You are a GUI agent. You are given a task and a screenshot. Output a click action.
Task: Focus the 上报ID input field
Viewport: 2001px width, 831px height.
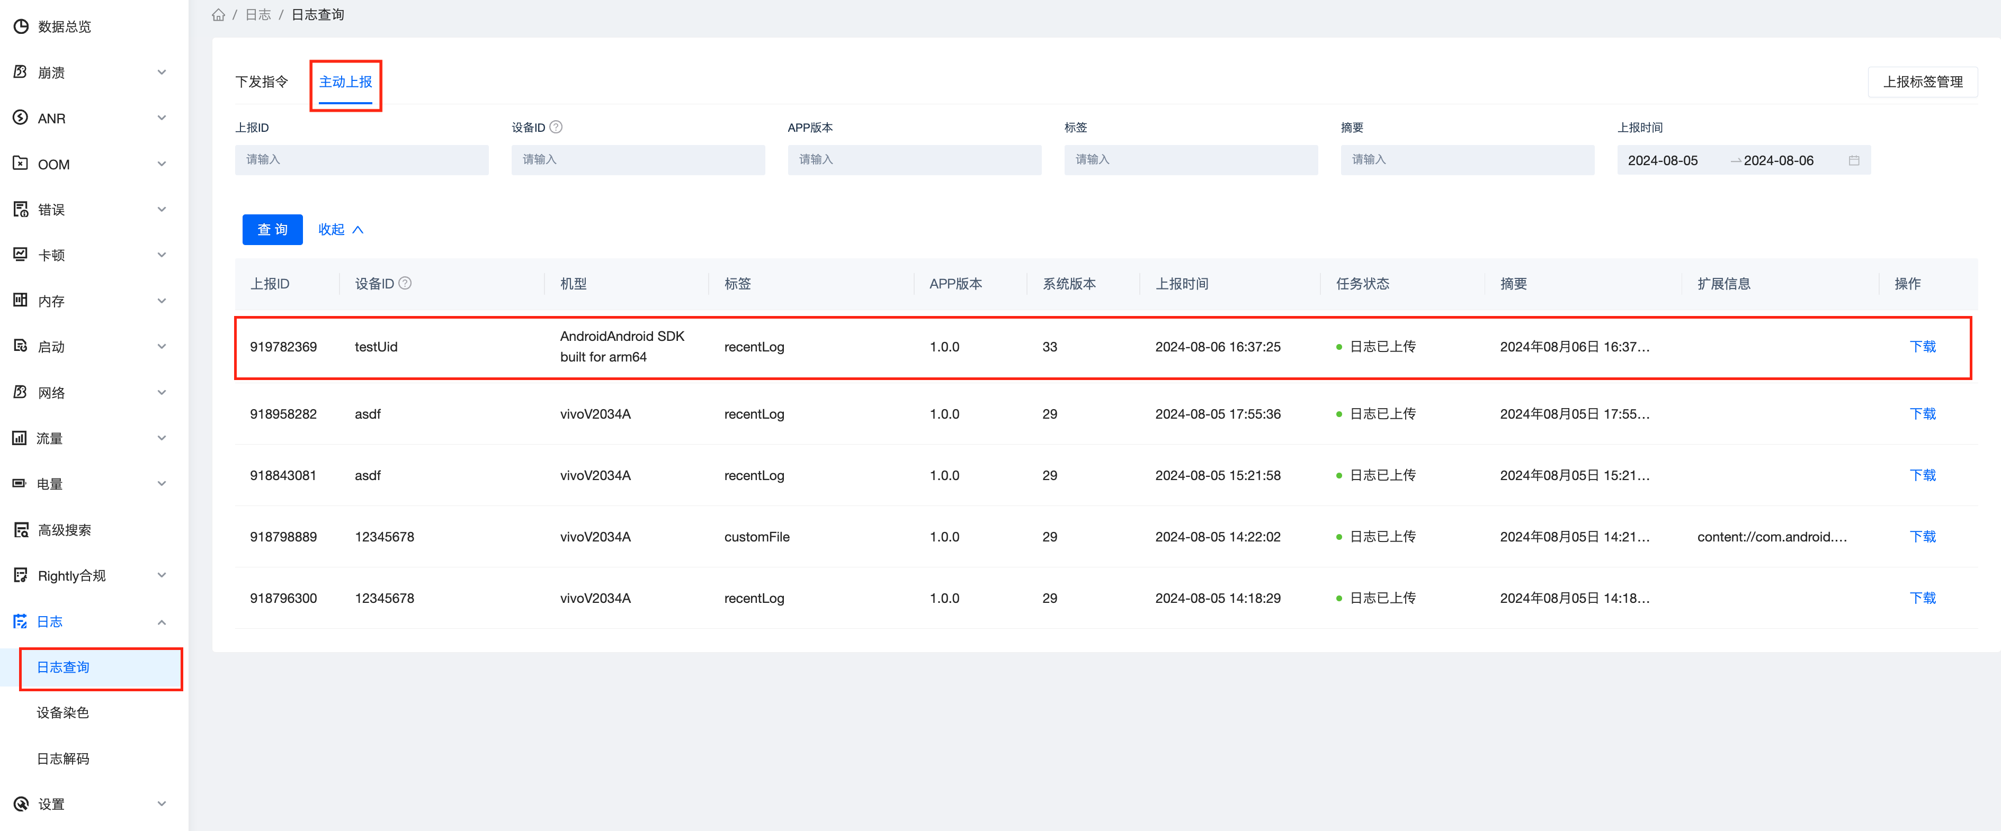tap(362, 160)
